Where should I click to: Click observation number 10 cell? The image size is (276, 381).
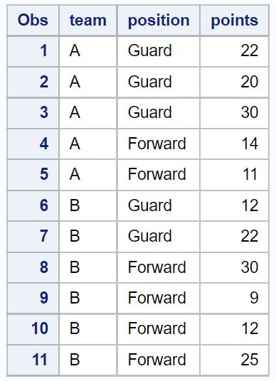[x=33, y=329]
